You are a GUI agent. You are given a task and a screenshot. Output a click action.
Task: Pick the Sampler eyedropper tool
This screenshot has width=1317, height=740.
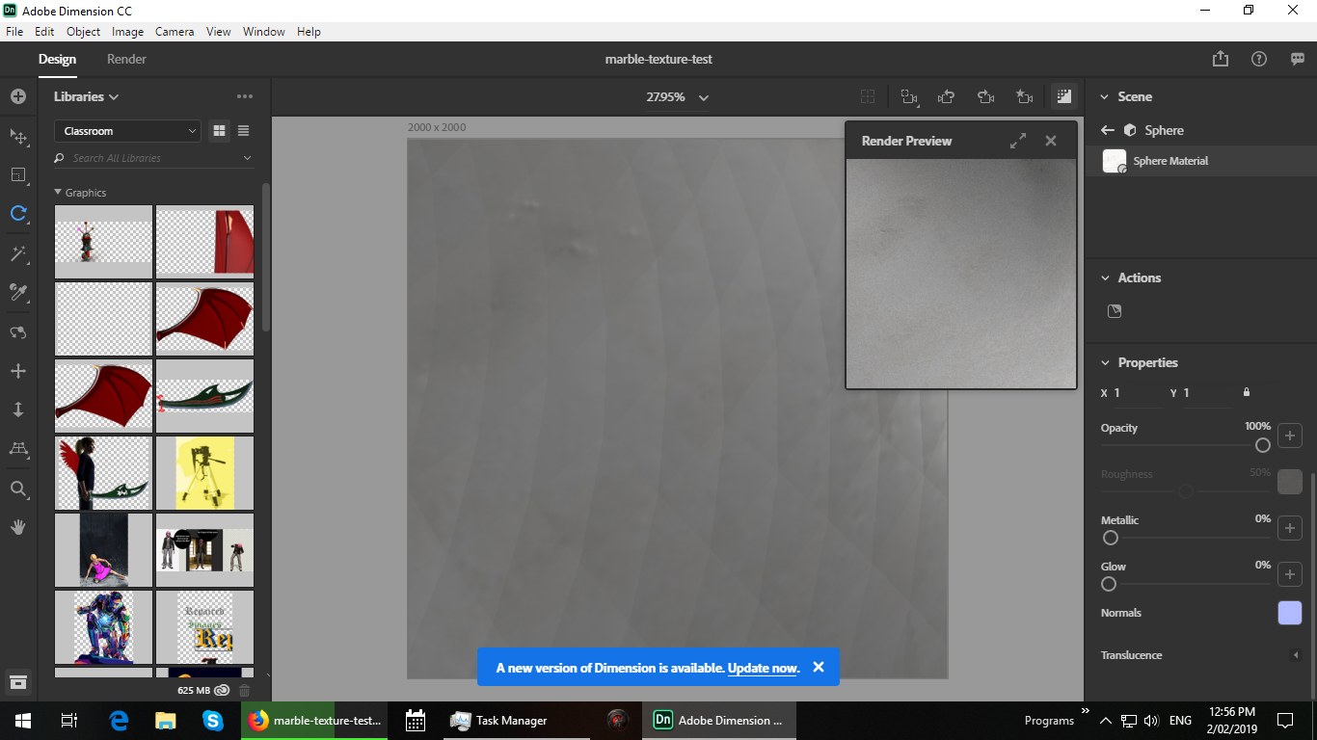pyautogui.click(x=18, y=292)
